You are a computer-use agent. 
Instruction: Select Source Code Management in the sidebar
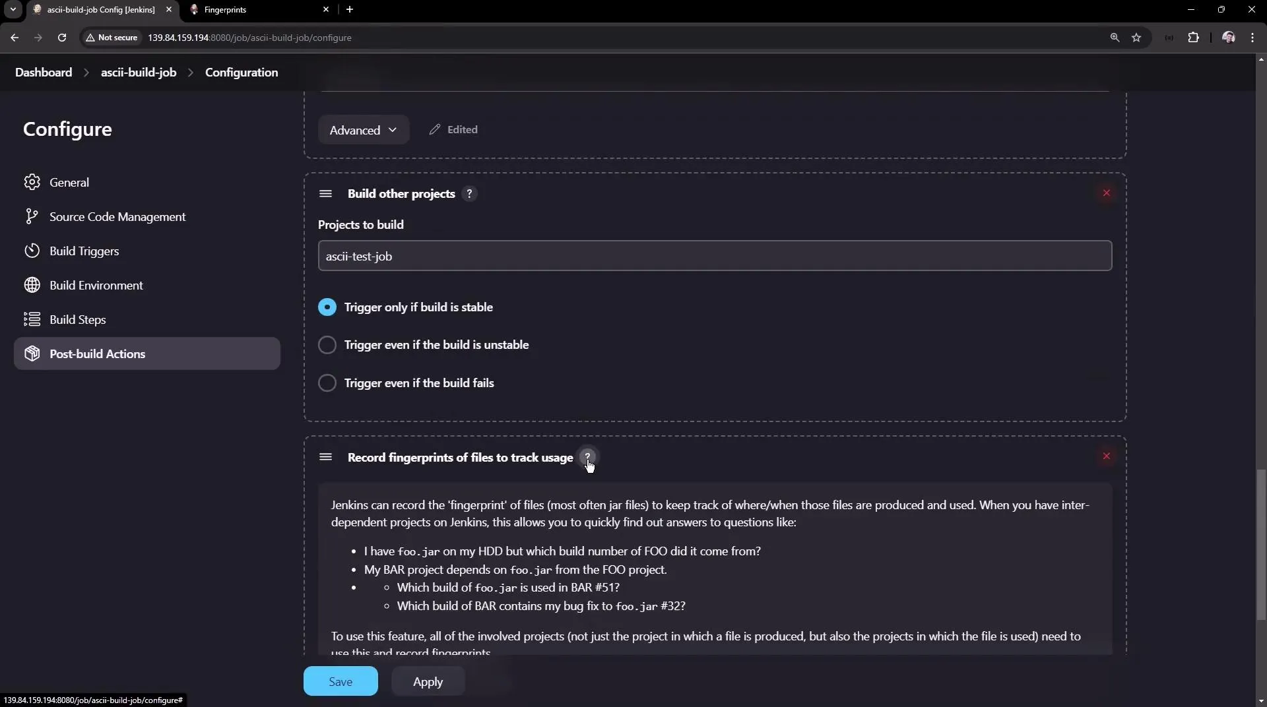(119, 216)
